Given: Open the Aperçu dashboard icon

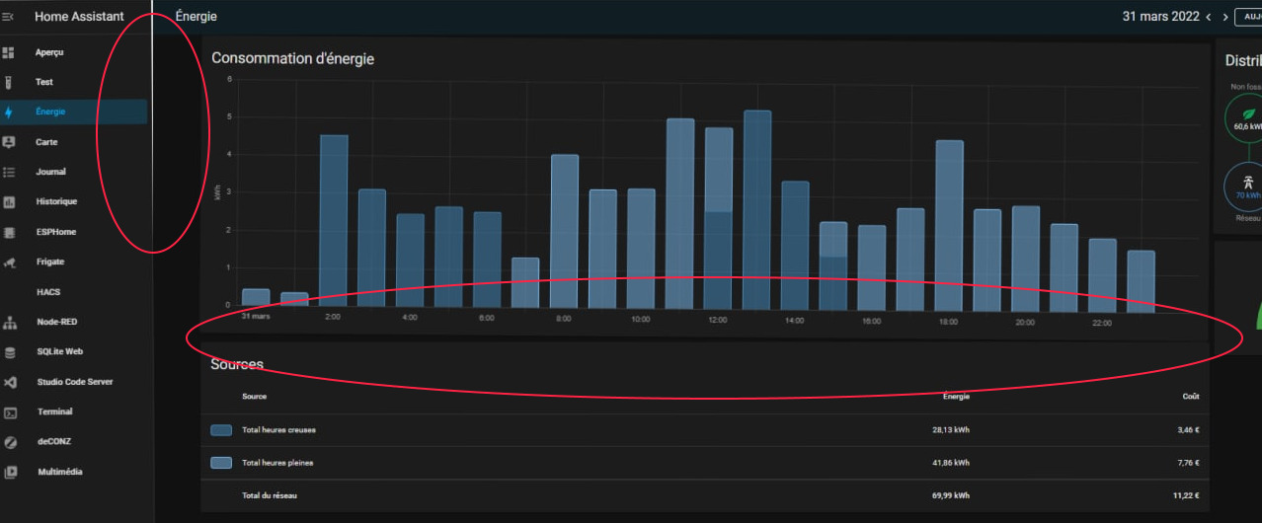Looking at the screenshot, I should (x=9, y=52).
